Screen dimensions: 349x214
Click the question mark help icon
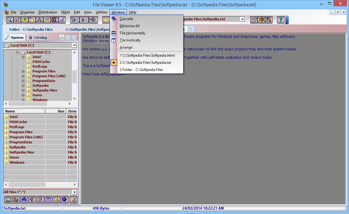[x=281, y=20]
